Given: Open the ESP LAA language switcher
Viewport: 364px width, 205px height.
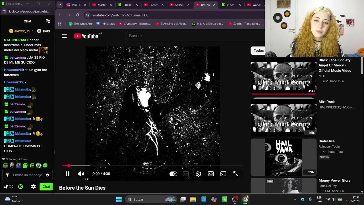Looking at the screenshot, I should tap(319, 199).
